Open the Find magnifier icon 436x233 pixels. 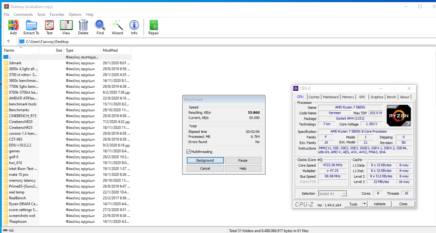point(100,25)
